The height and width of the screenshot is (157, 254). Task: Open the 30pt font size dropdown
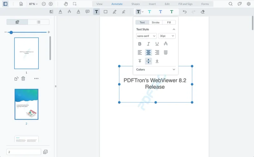tap(167, 36)
